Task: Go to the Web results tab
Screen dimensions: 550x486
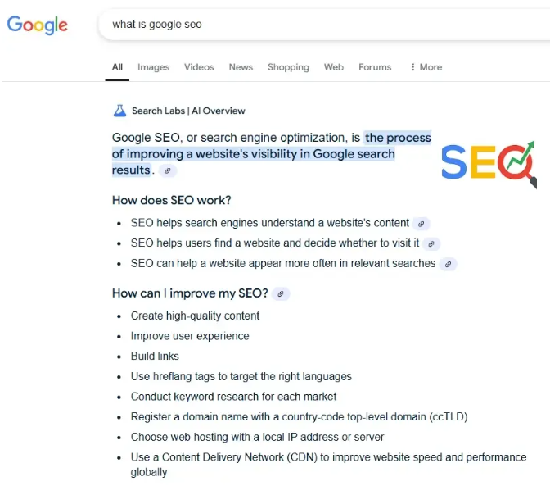Action: 334,67
